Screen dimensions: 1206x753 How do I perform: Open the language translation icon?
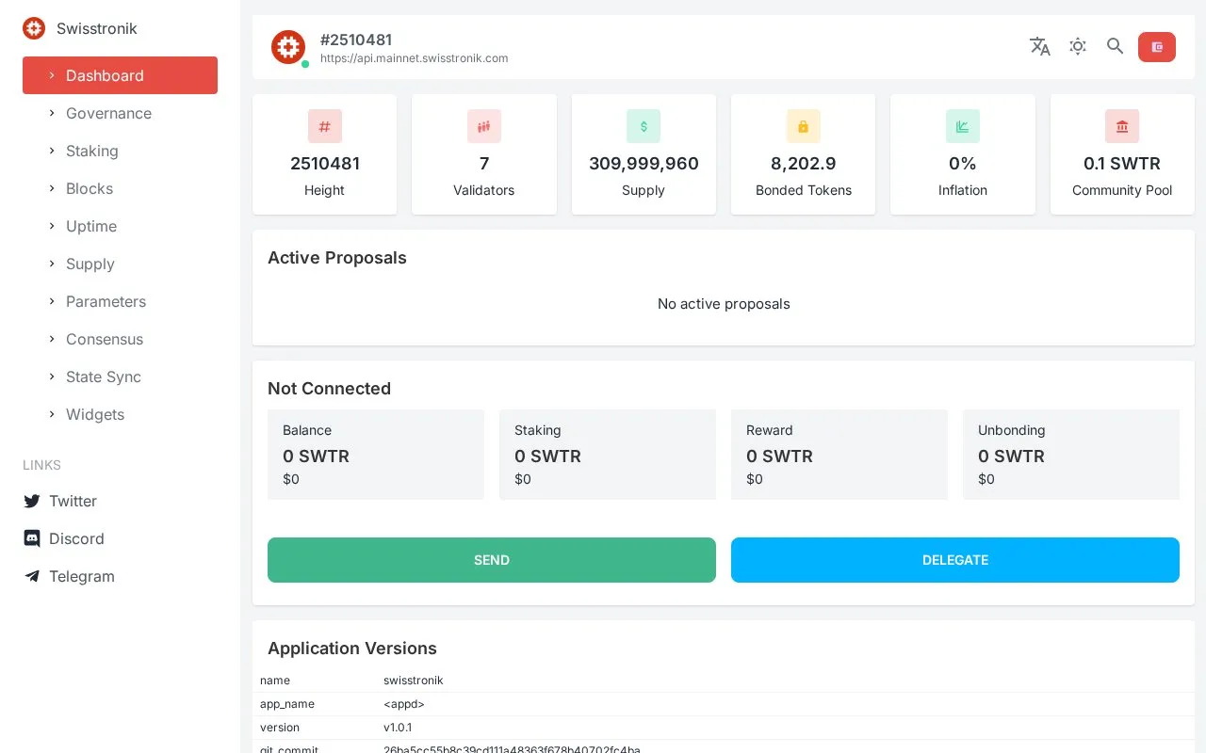(x=1040, y=46)
